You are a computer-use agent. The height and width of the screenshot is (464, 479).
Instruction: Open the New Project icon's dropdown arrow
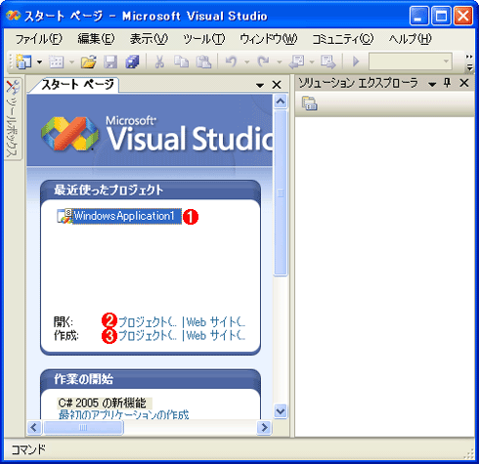[x=39, y=62]
